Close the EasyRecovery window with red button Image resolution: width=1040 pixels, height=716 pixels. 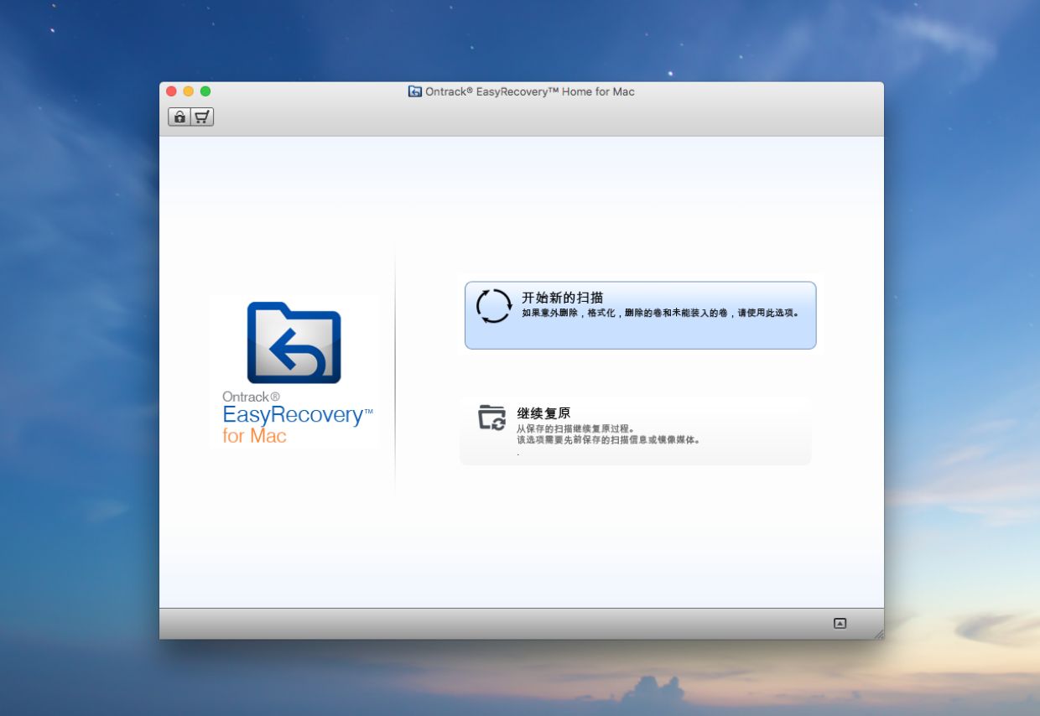point(172,91)
